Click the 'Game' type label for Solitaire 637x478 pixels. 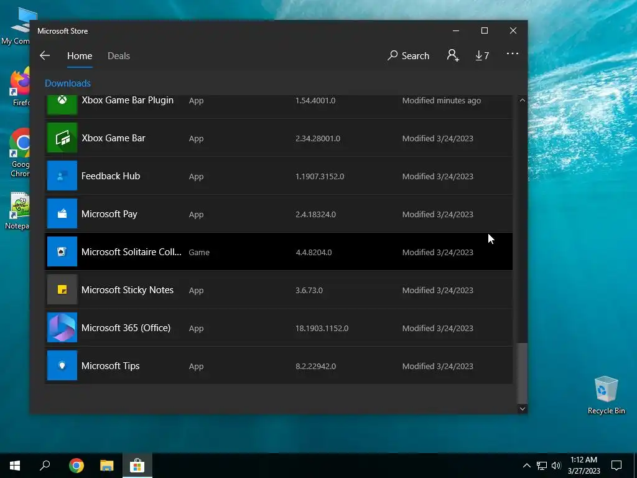[x=199, y=253]
